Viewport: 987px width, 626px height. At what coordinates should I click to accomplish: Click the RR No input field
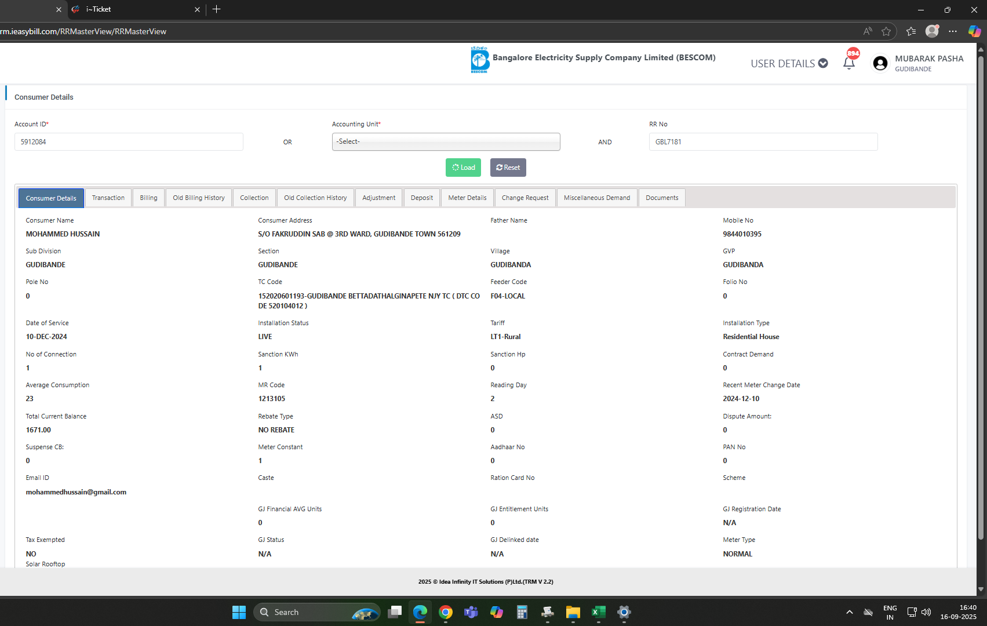pos(763,142)
